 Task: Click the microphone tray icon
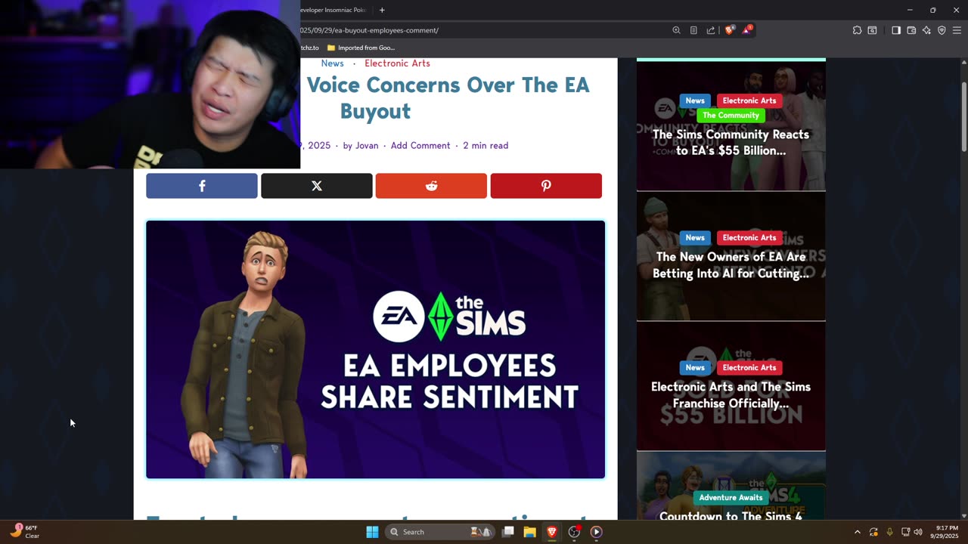889,532
